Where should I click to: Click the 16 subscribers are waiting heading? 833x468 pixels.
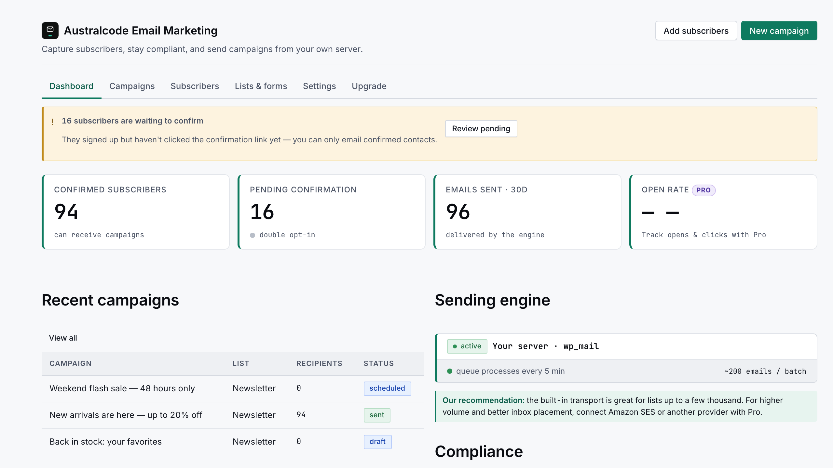point(132,121)
